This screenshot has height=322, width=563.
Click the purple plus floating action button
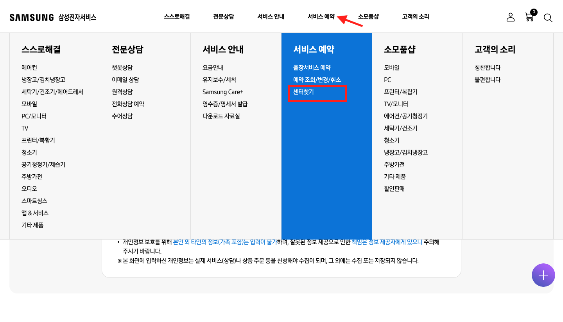coord(543,275)
